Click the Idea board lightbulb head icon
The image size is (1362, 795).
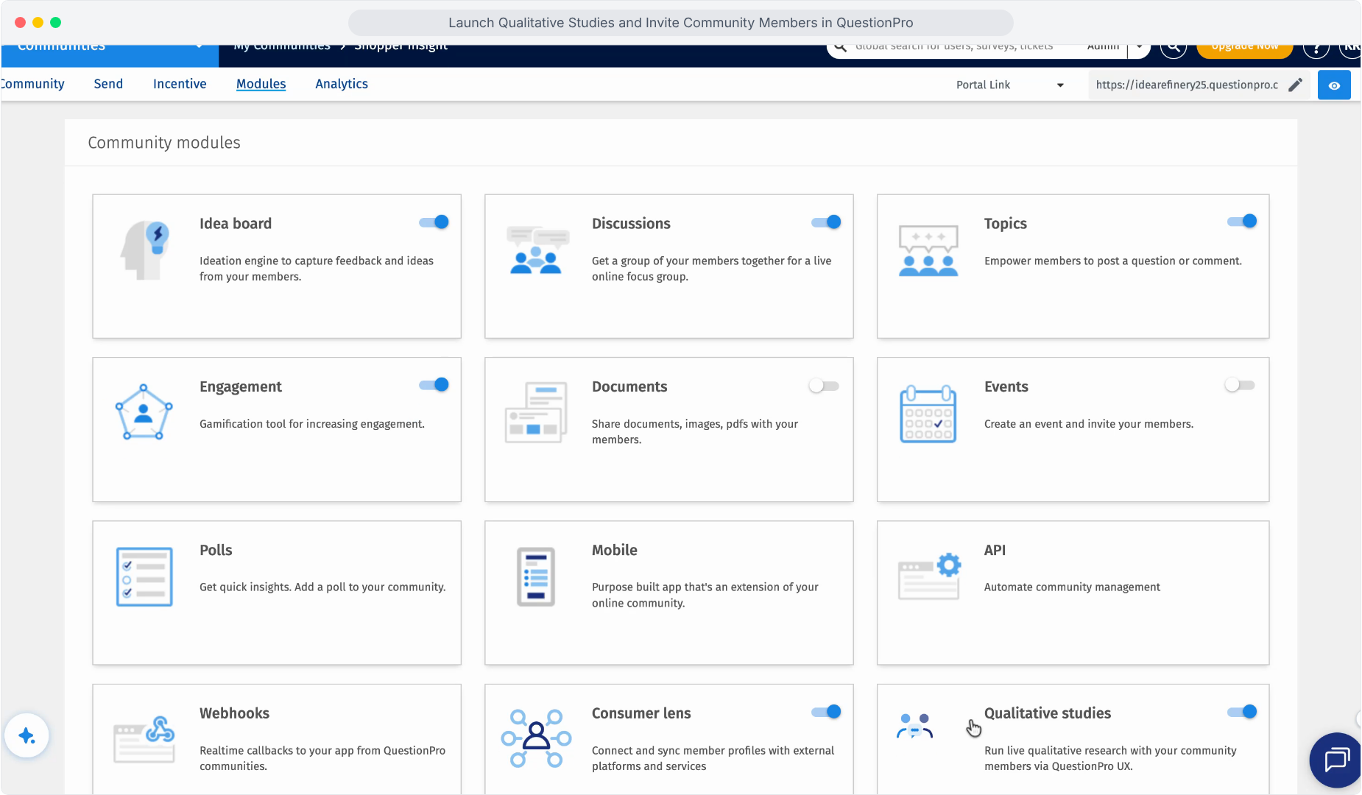(145, 250)
